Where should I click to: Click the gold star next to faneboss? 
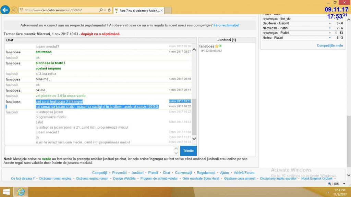[x=217, y=46]
